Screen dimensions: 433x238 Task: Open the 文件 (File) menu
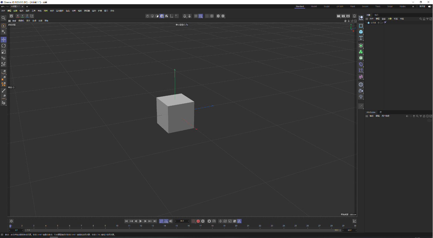tap(3, 11)
